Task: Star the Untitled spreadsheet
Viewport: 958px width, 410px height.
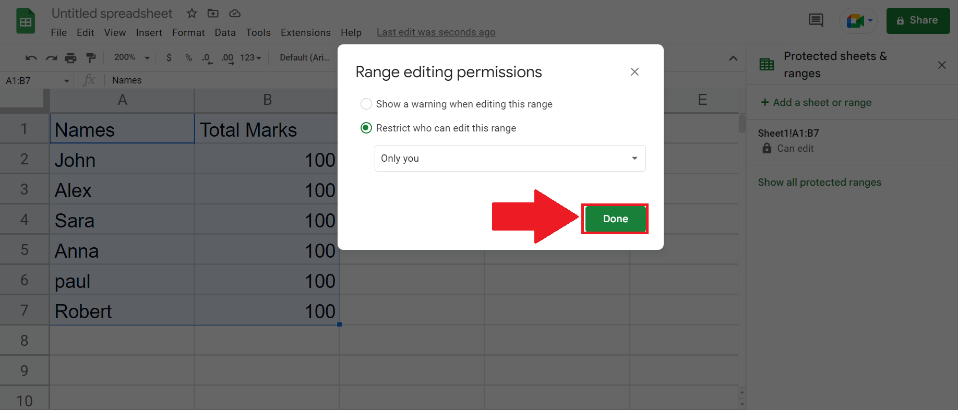Action: [x=191, y=14]
